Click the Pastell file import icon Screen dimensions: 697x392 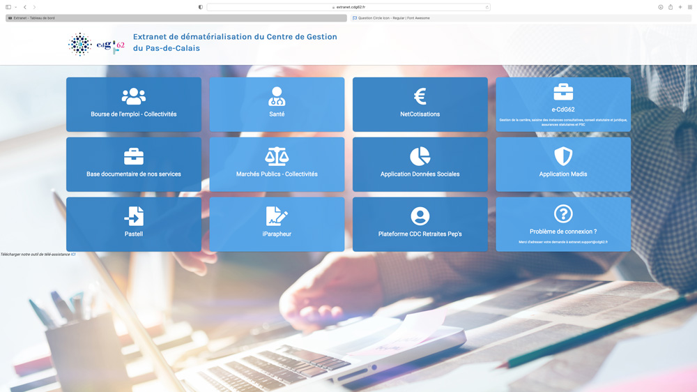click(133, 216)
